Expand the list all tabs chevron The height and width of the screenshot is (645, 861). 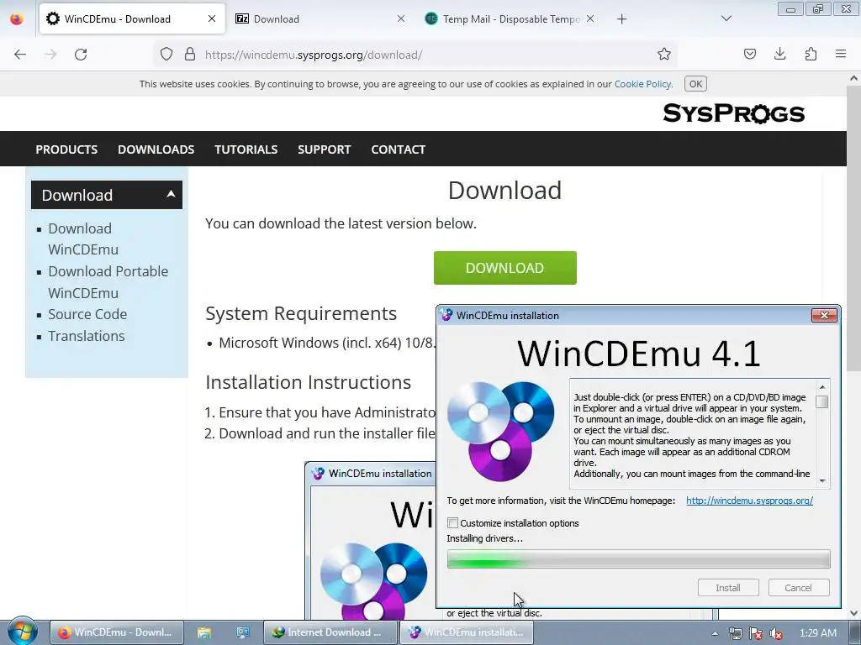[726, 18]
